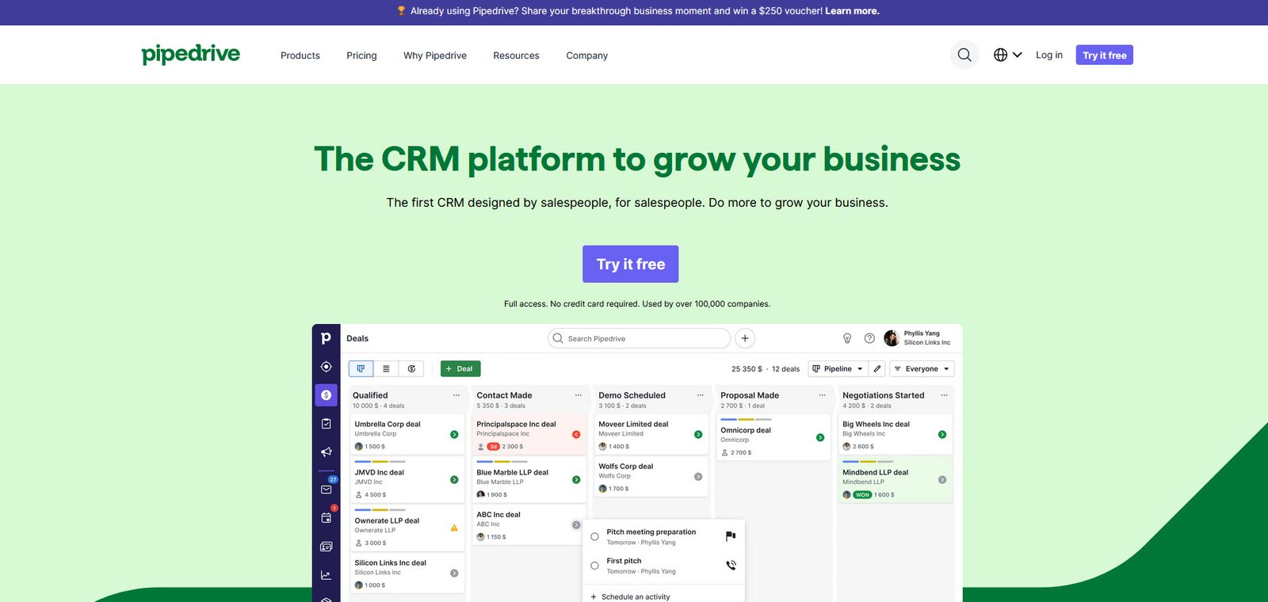Viewport: 1268px width, 602px height.
Task: Click Big Wheels Inc deal green arrow
Action: tap(942, 434)
